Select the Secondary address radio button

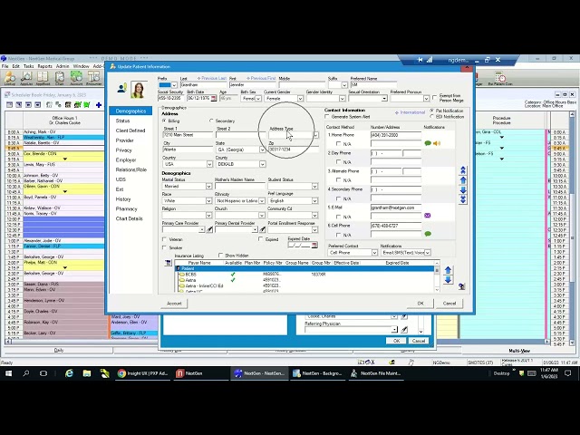pos(211,121)
